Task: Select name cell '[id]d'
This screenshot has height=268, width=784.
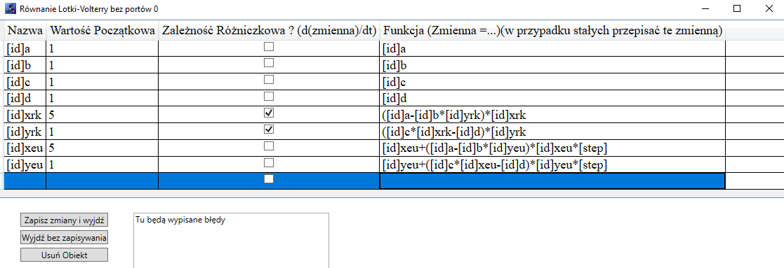Action: coord(25,98)
